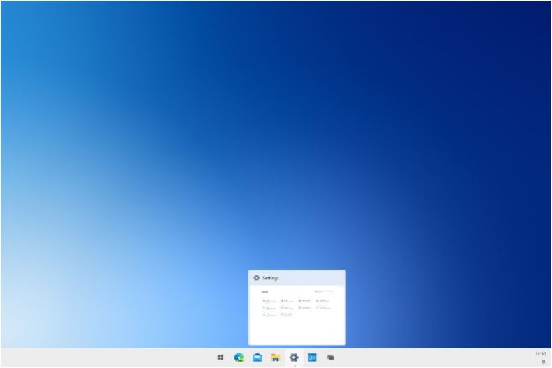This screenshot has height=368, width=552.
Task: Open the Windows Start menu
Action: click(221, 358)
